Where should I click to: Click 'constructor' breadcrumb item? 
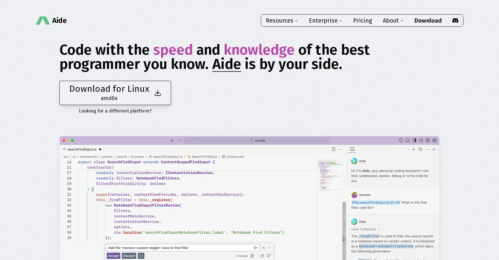coord(233,157)
